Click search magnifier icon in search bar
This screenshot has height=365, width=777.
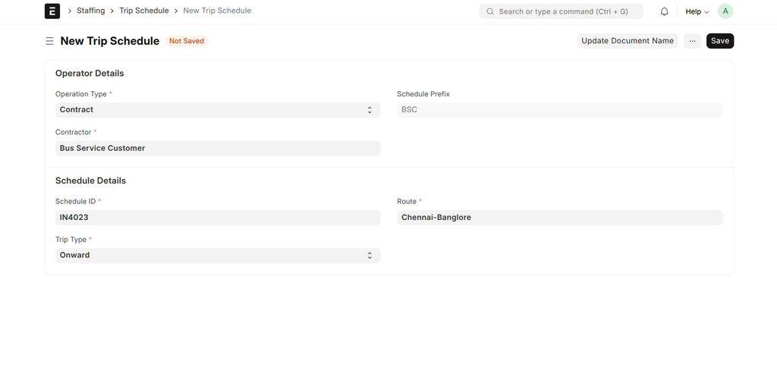[x=490, y=11]
